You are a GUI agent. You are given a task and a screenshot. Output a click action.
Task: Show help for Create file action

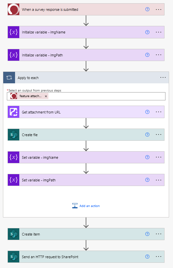click(x=147, y=134)
